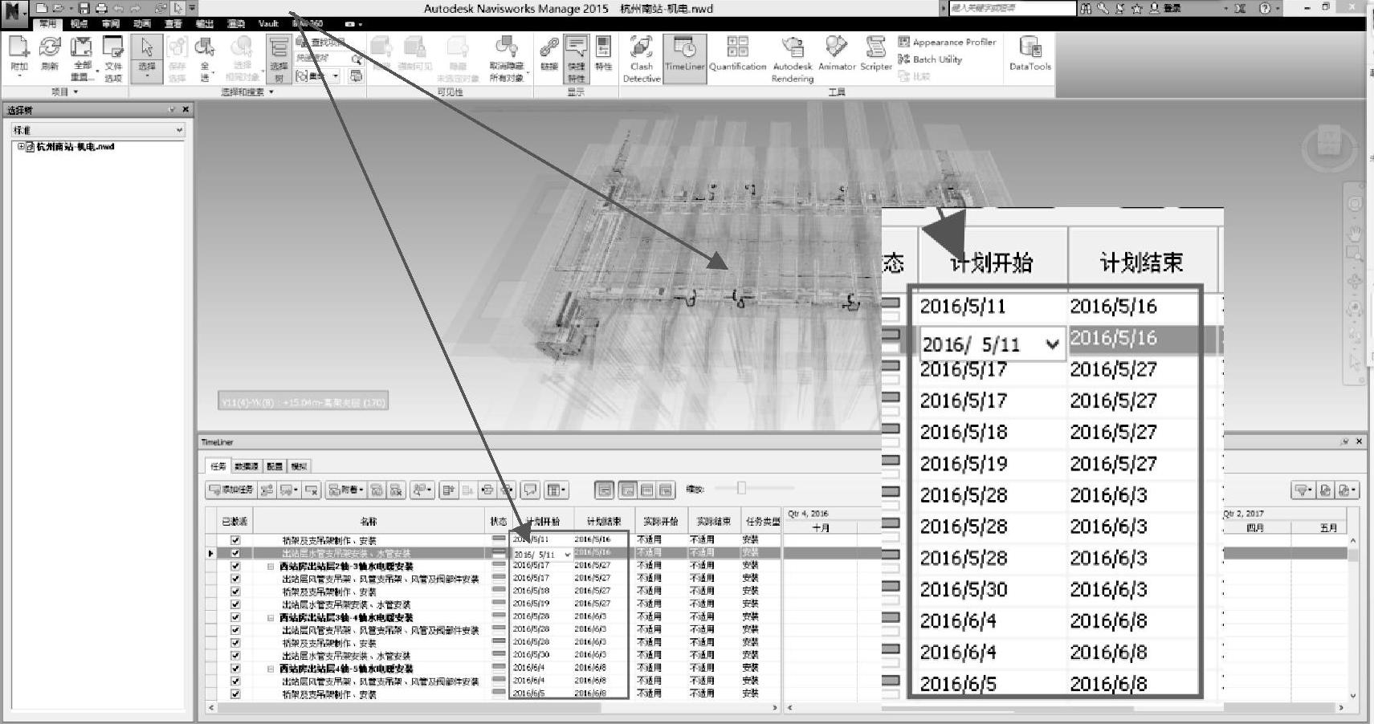
Task: Click the binoculars search icon in title bar
Action: [1087, 8]
